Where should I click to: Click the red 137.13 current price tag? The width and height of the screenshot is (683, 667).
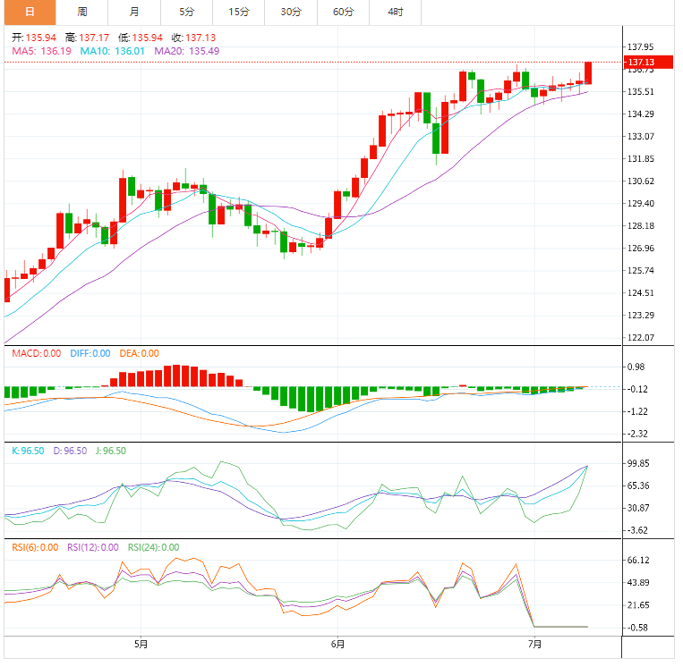pyautogui.click(x=642, y=62)
